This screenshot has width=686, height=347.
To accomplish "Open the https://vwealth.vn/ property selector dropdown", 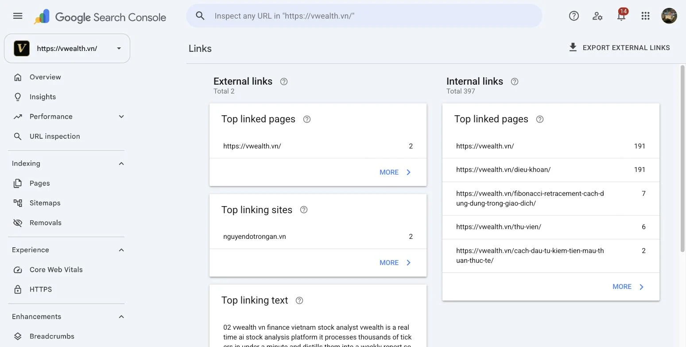I will (x=67, y=48).
